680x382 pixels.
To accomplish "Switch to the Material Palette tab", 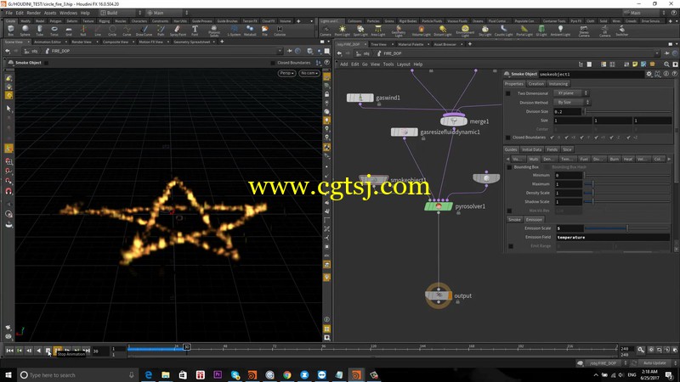I will [411, 44].
